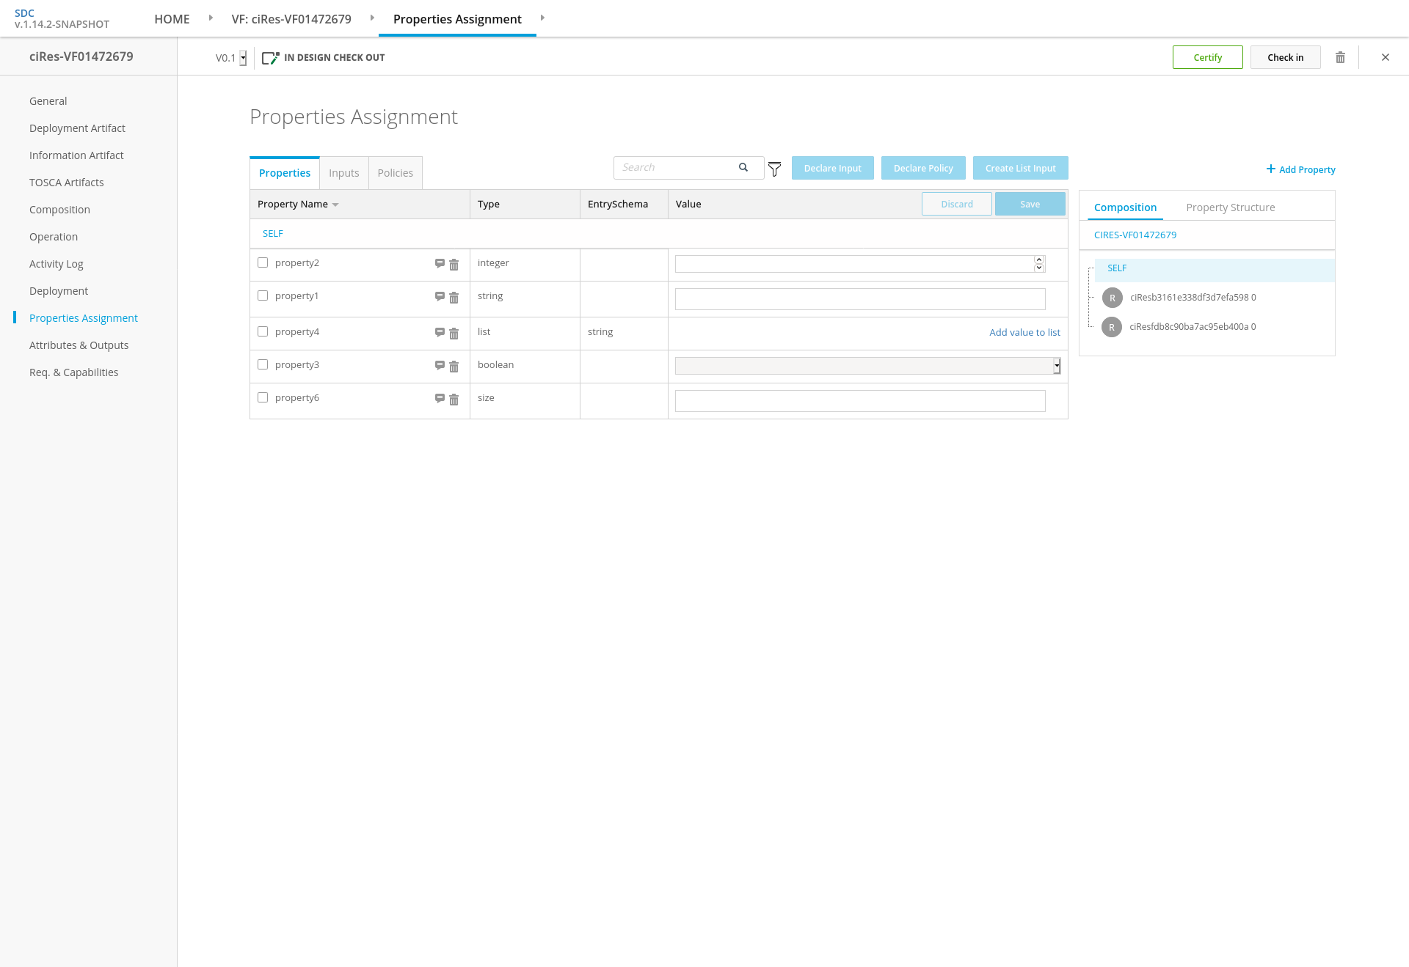This screenshot has height=967, width=1409.
Task: Open Information Artifact in the left menu
Action: click(76, 155)
